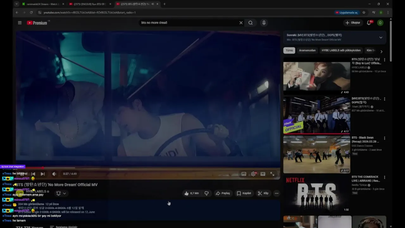Open the Chrome three-dot menu

388,12
